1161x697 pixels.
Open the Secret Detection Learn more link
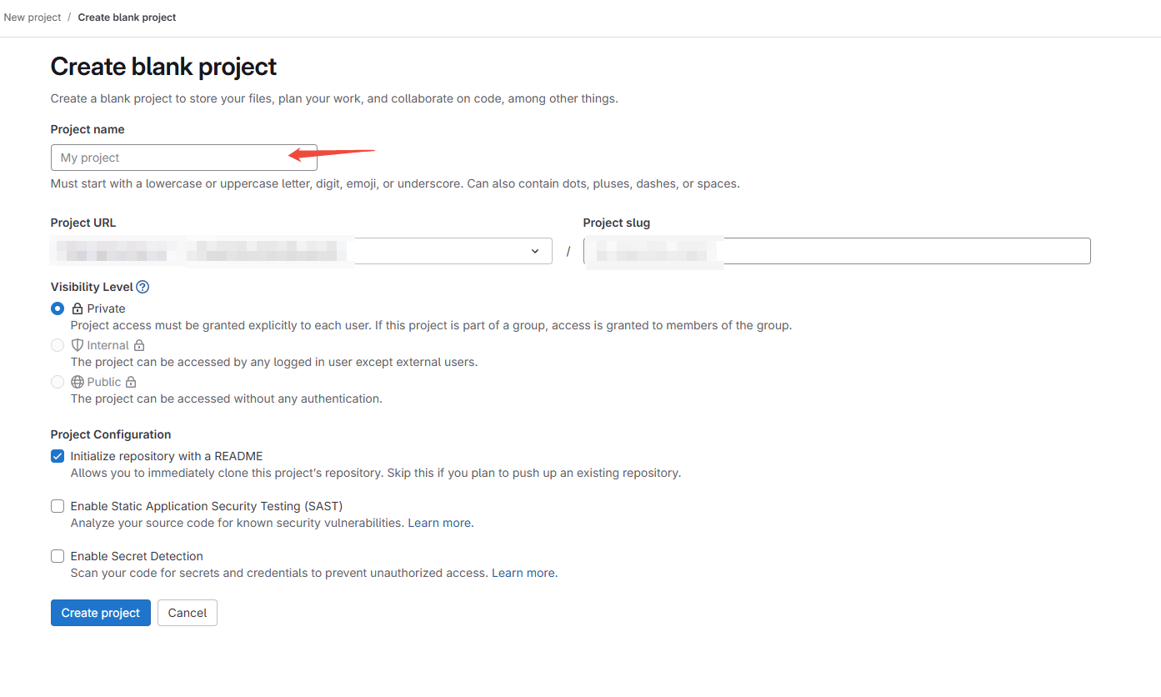click(523, 573)
